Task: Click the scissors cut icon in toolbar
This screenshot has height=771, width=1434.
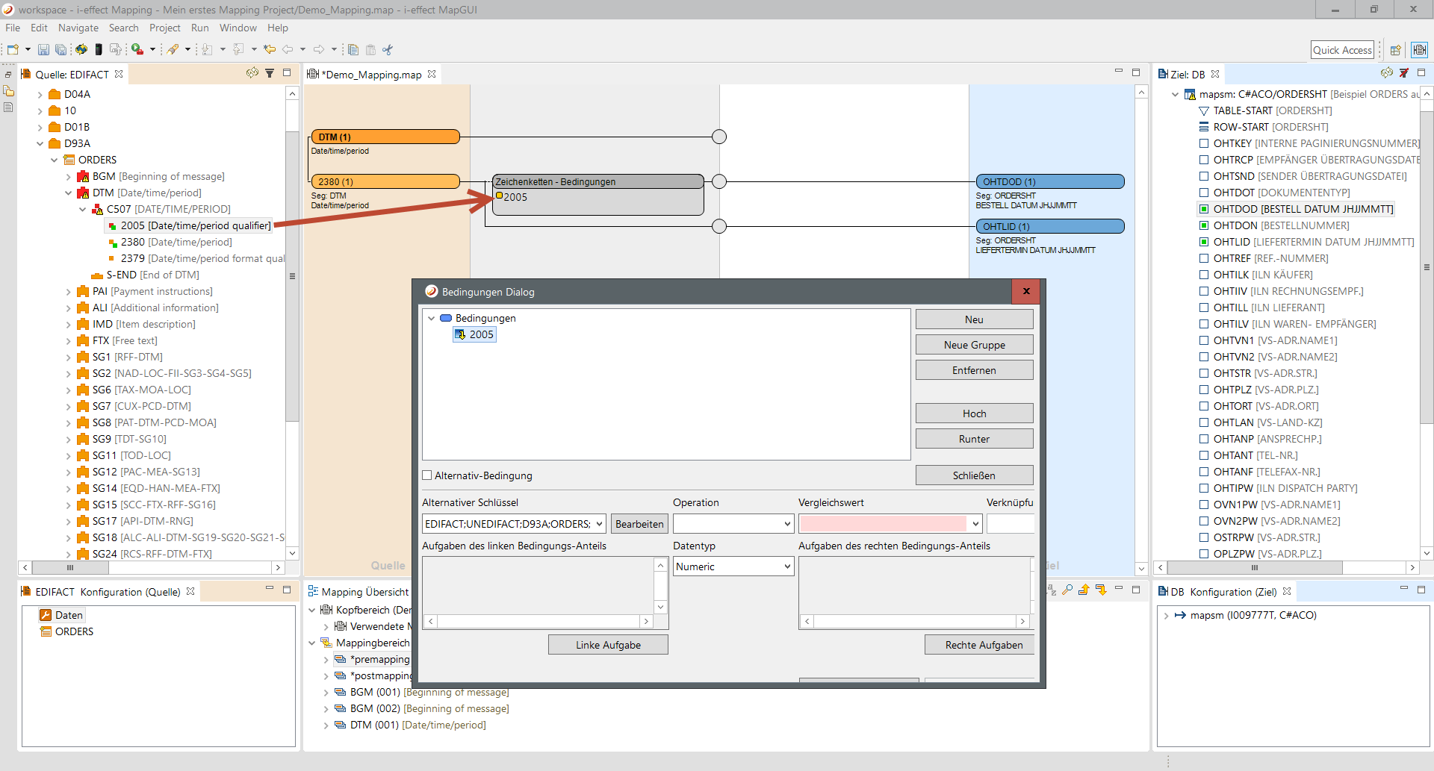Action: (388, 50)
